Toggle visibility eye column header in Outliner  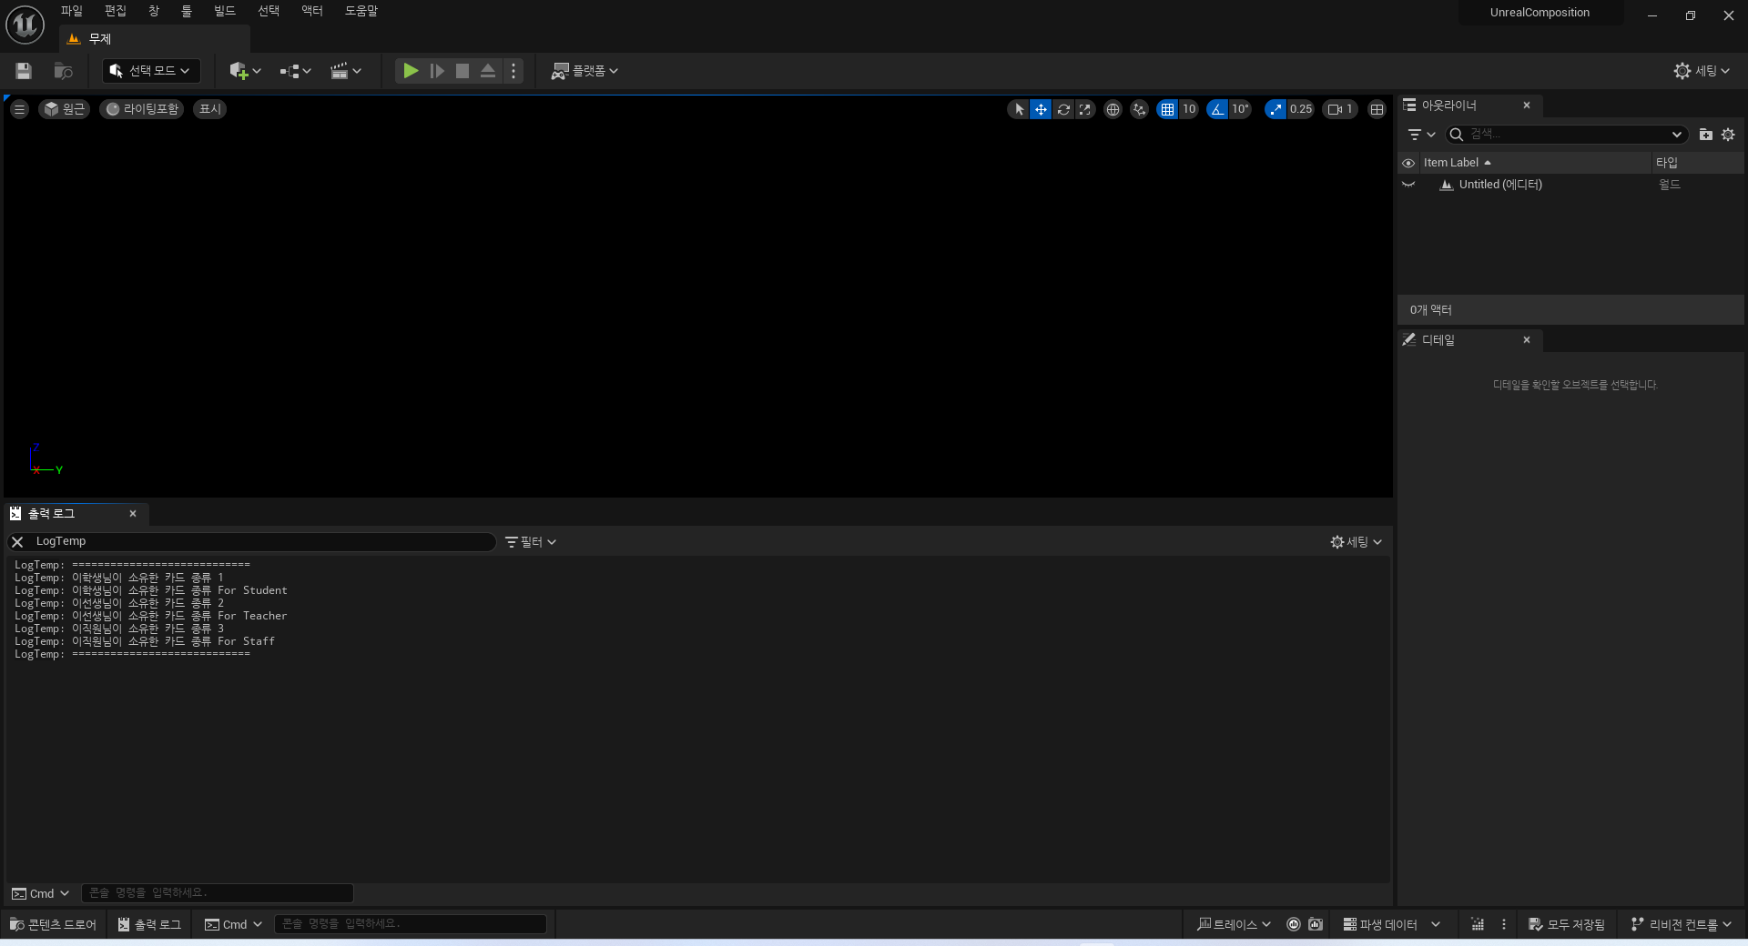click(1408, 163)
